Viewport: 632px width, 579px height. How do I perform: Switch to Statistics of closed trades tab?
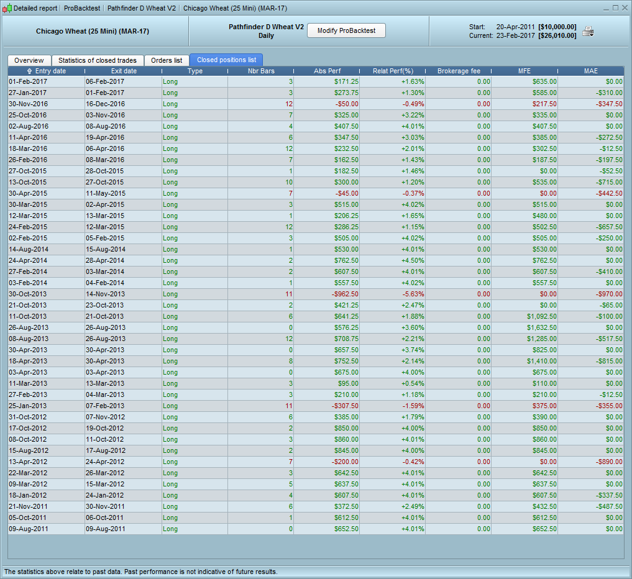click(97, 60)
